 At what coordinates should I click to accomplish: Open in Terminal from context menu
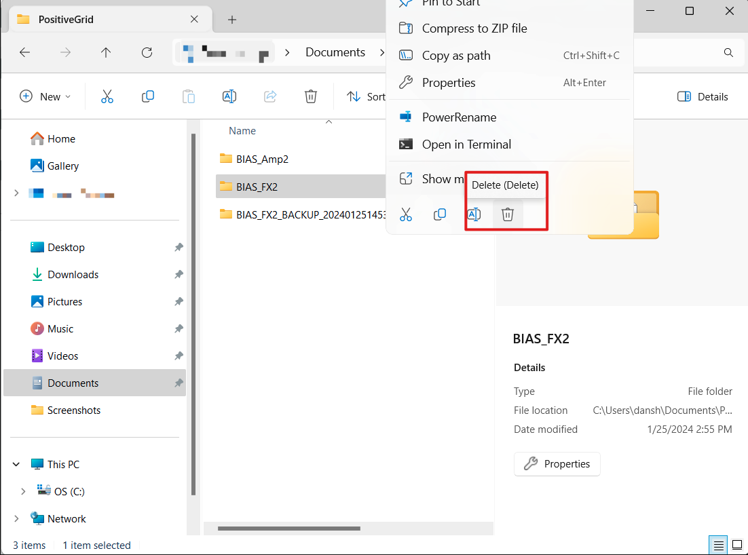pos(466,144)
